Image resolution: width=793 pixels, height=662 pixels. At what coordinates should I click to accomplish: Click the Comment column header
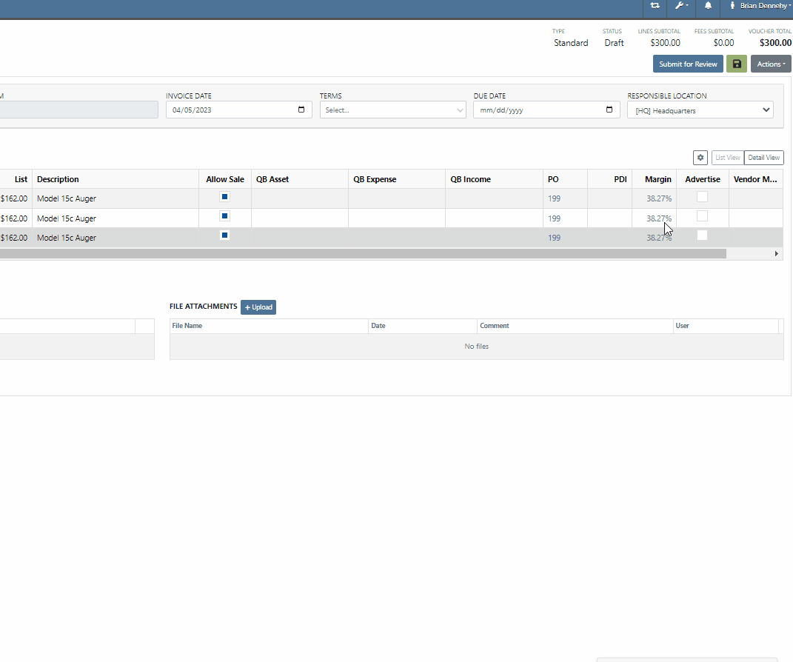click(575, 326)
